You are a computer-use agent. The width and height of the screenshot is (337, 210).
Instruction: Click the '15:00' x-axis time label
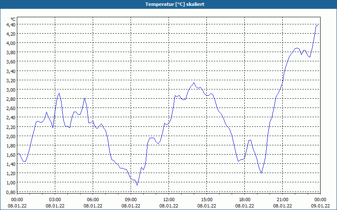pos(207,200)
